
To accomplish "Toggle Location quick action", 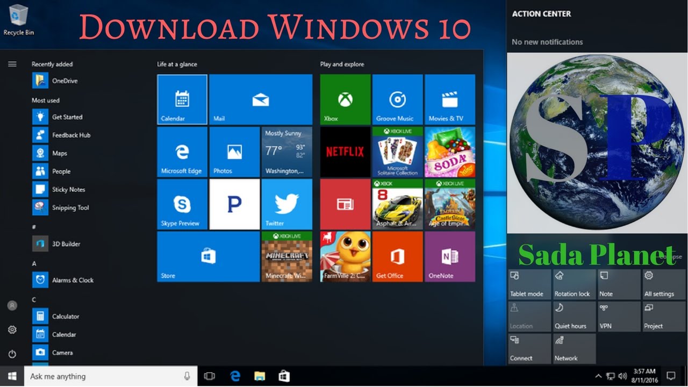I will pos(529,317).
